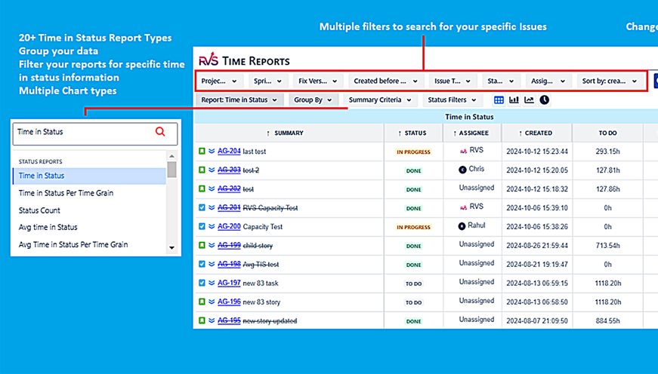Click scroll up arrow in report list
This screenshot has height=374, width=658.
[171, 156]
